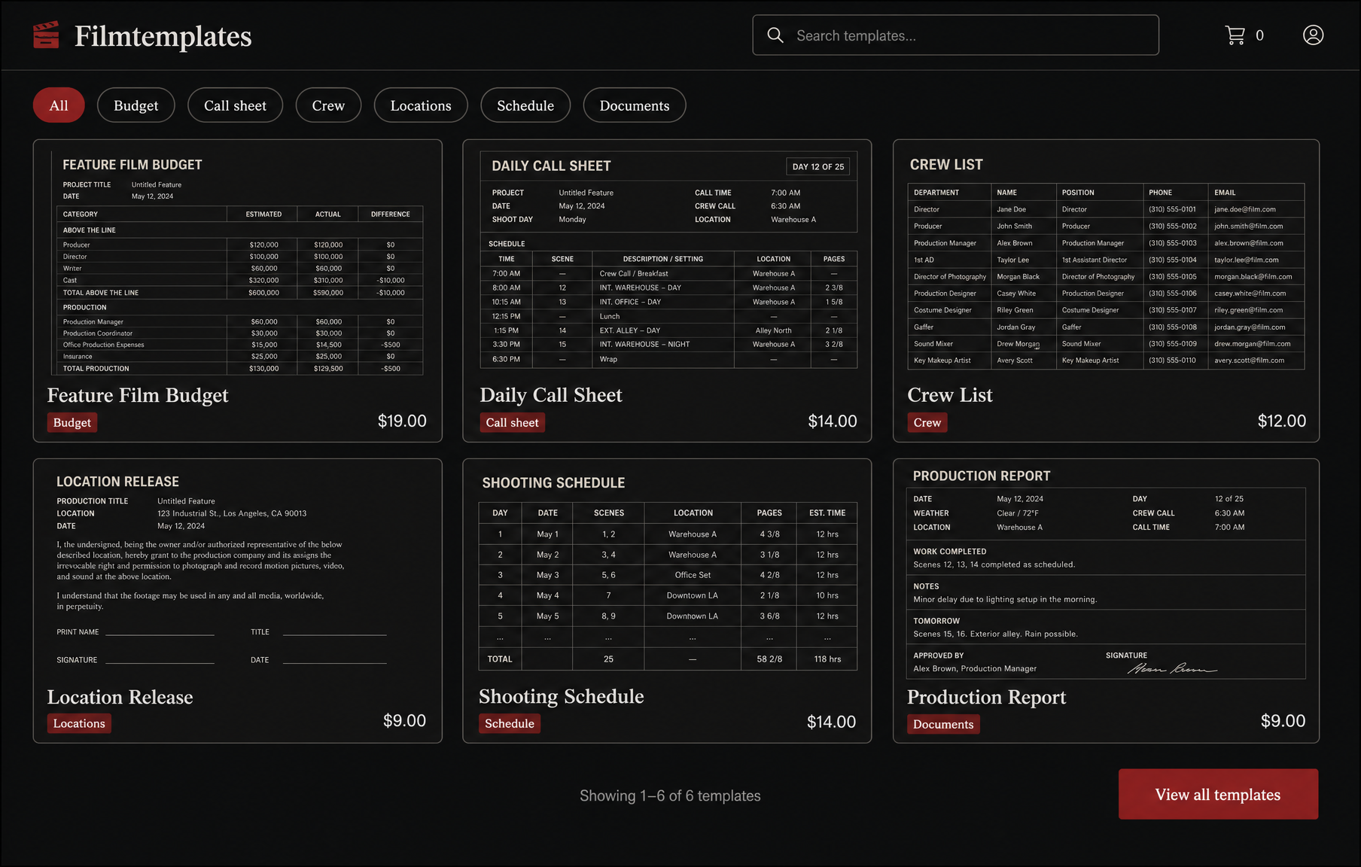Filter templates by Schedule category

coord(525,105)
